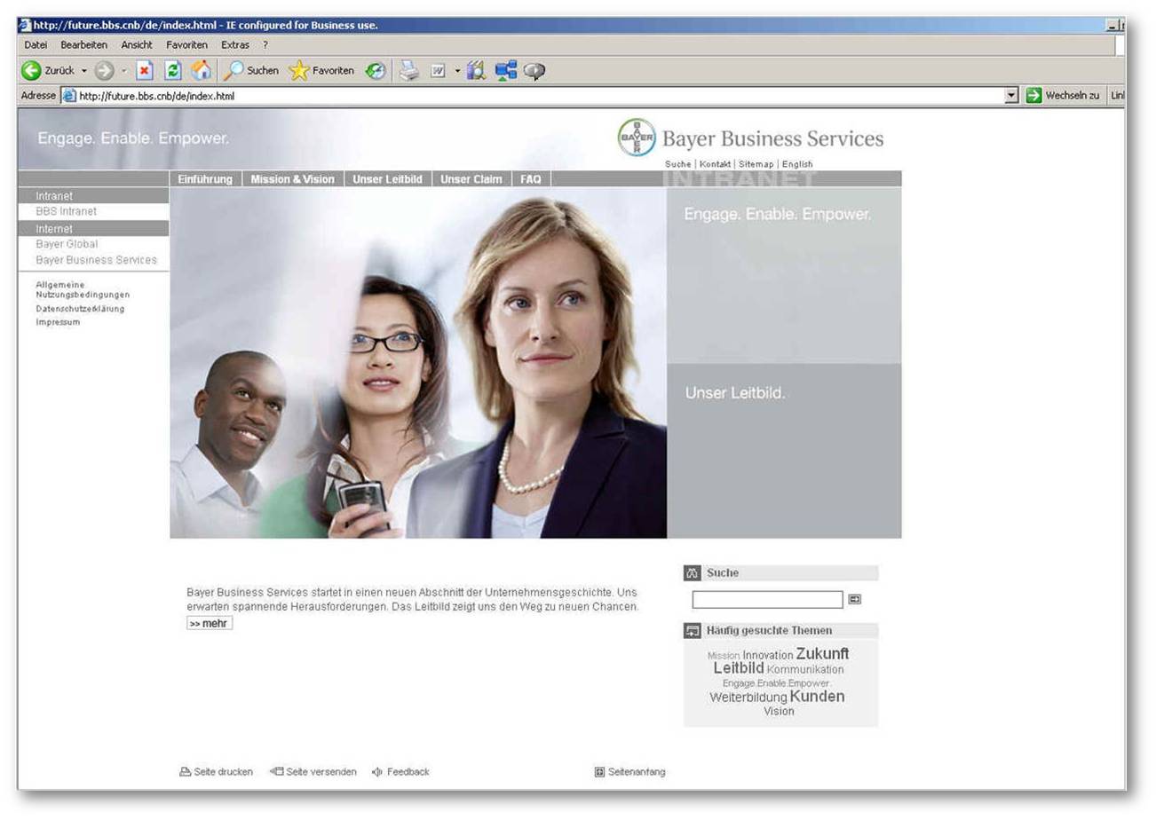Open the Impressum link
Screen dimensions: 1156x820
(x=58, y=322)
